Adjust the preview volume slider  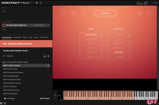click(13, 99)
